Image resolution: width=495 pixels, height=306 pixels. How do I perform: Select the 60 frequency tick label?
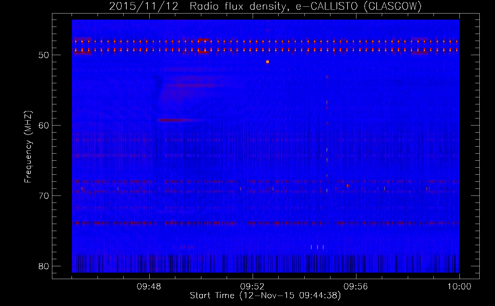click(44, 125)
